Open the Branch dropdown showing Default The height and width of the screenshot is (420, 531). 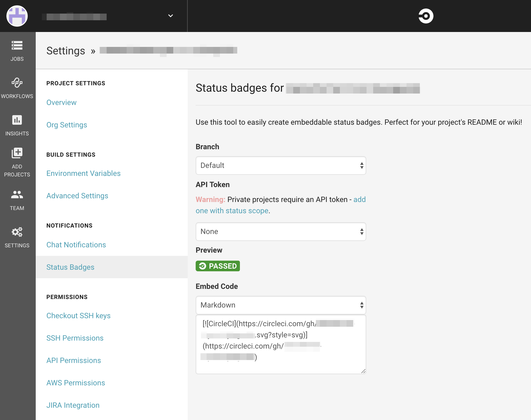(x=281, y=165)
